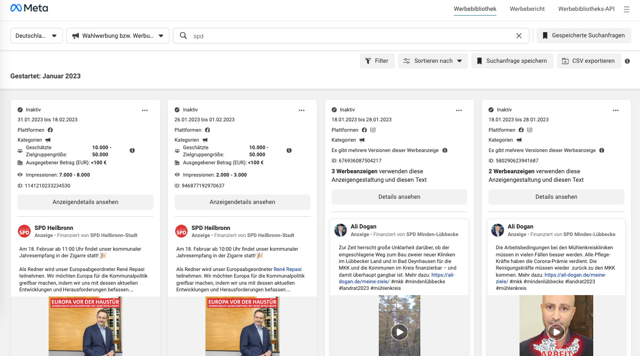This screenshot has width=640, height=356.
Task: Click Facebook platform icon on ad 26.01.2023
Action: pyautogui.click(x=207, y=130)
